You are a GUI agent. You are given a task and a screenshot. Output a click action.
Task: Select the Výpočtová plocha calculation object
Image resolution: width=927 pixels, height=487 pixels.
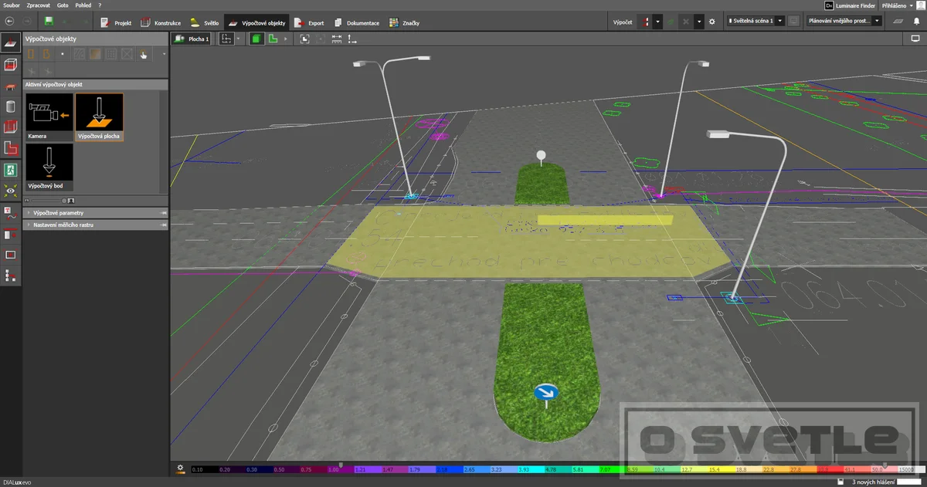[99, 117]
